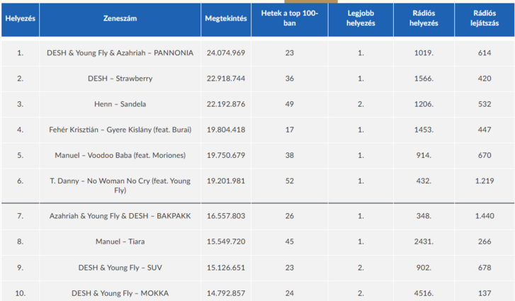
Task: Click radio rank 1019. for PANNONIA
Action: pyautogui.click(x=424, y=53)
